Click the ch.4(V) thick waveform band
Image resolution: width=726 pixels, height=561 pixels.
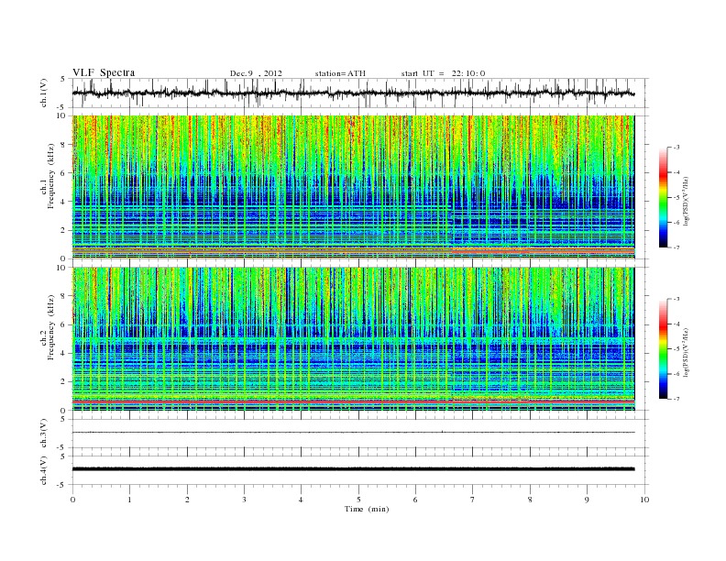click(x=353, y=469)
